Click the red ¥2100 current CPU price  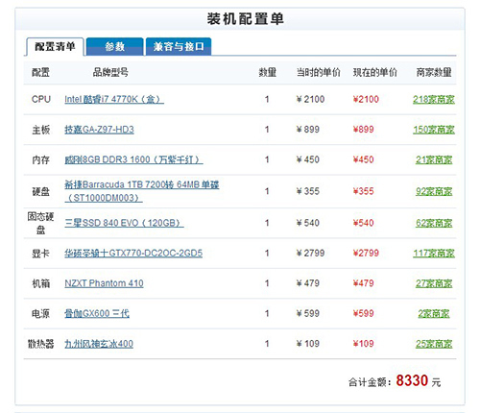pos(366,99)
